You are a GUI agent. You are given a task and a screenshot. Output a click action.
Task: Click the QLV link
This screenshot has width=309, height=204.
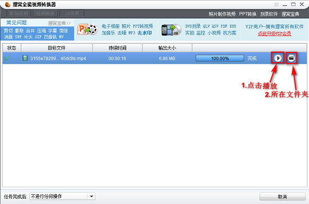pos(206,26)
